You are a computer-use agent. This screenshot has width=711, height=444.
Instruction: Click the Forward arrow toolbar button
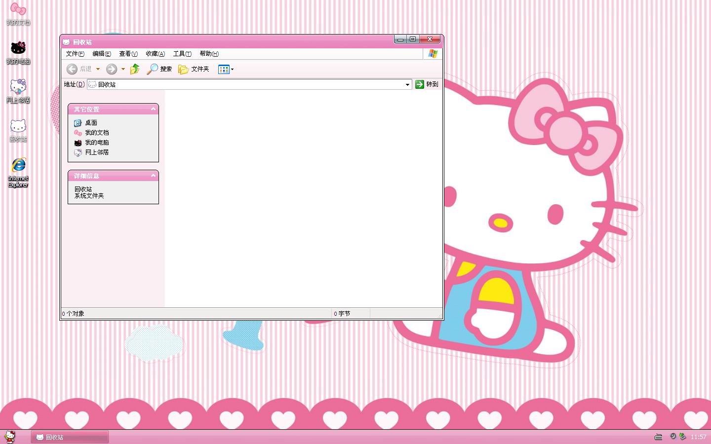click(112, 69)
